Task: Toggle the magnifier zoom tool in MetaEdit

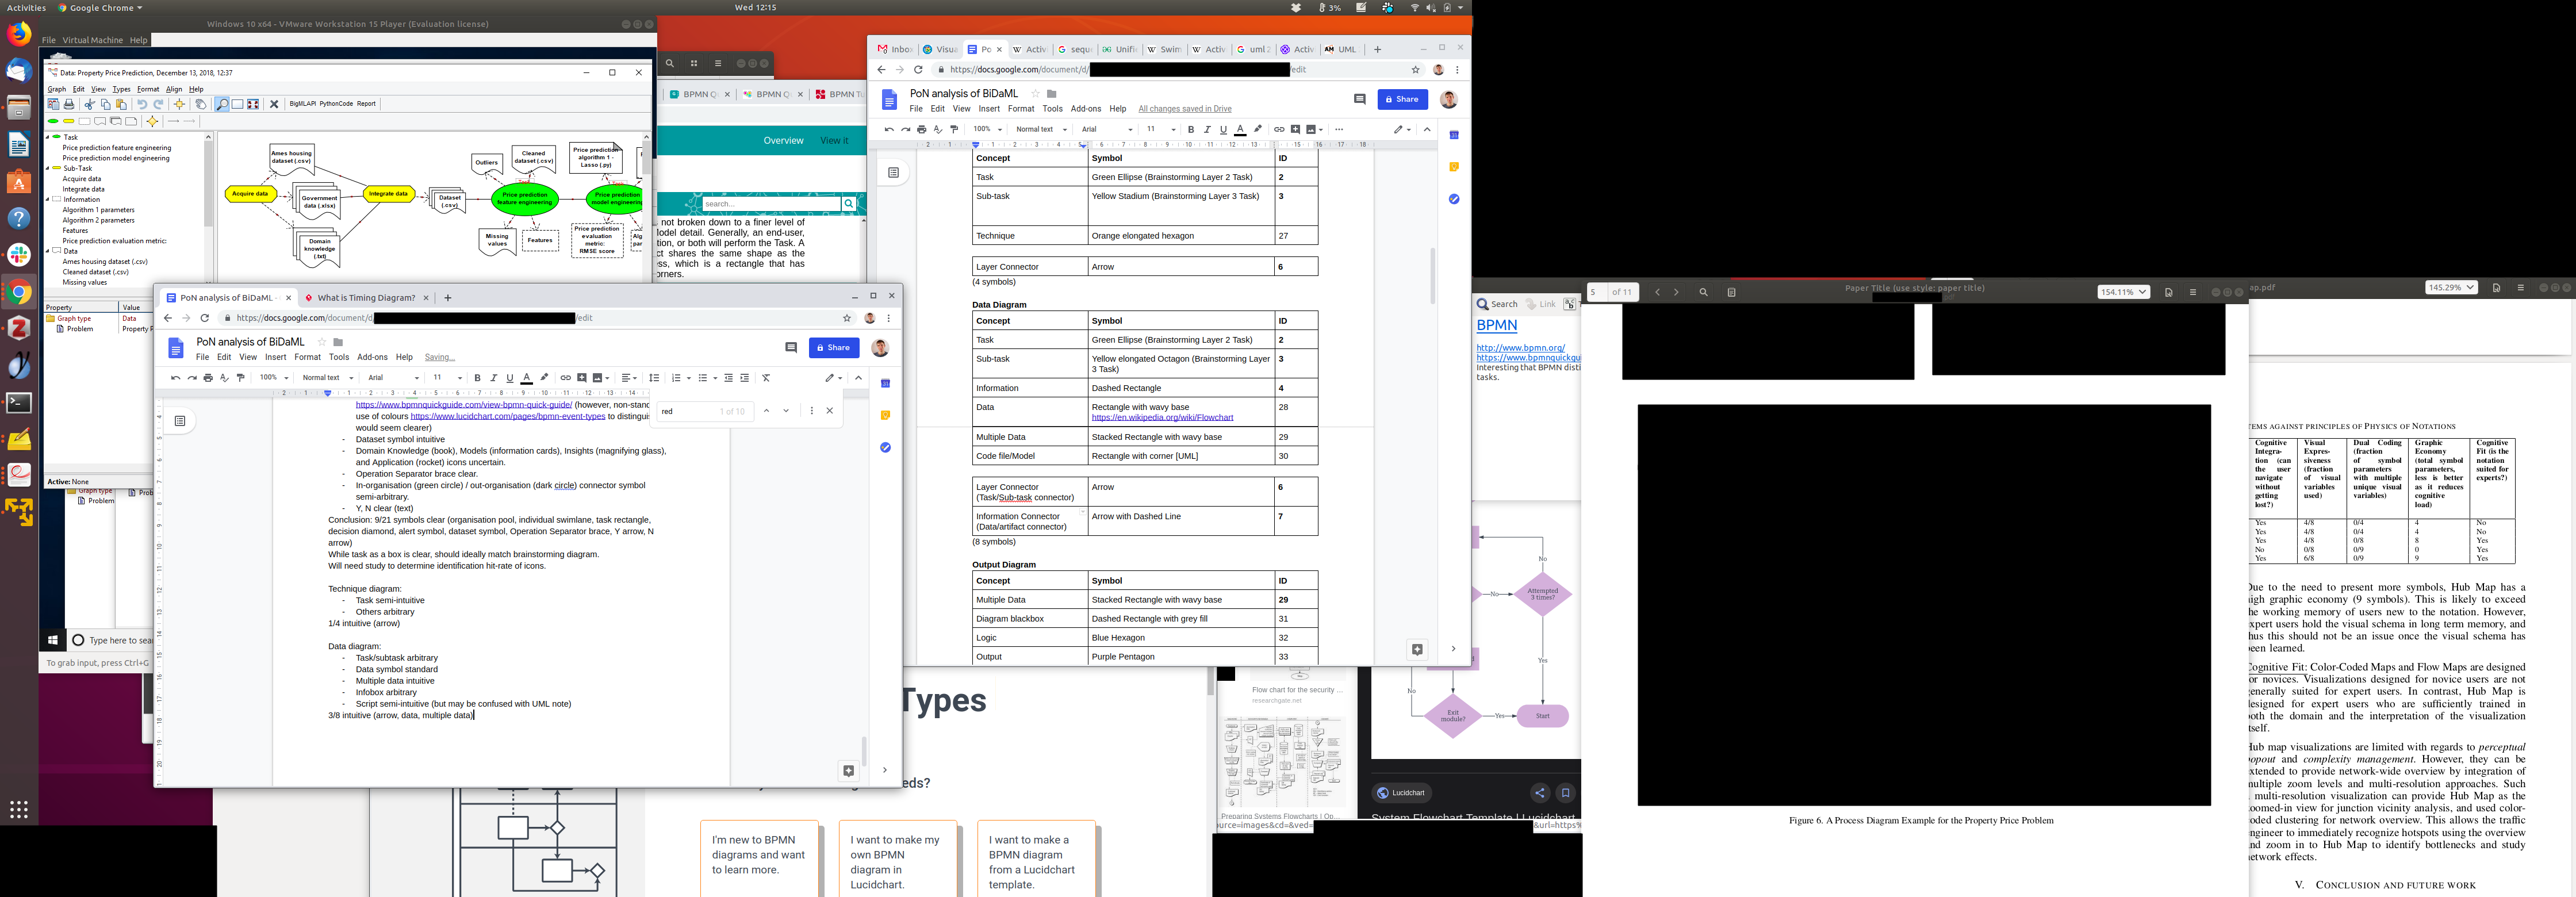Action: tap(222, 104)
